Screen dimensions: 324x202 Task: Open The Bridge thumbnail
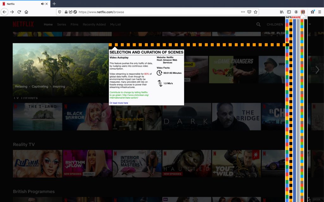(236, 117)
